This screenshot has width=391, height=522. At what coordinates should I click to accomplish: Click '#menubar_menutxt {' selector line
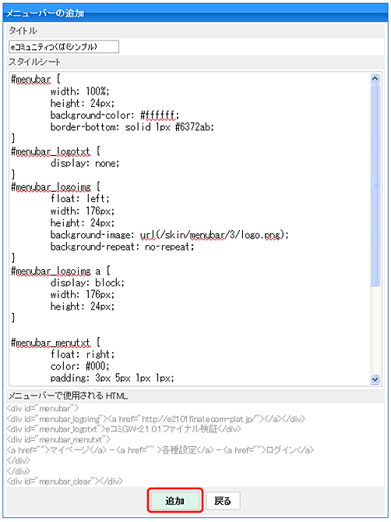(x=55, y=343)
